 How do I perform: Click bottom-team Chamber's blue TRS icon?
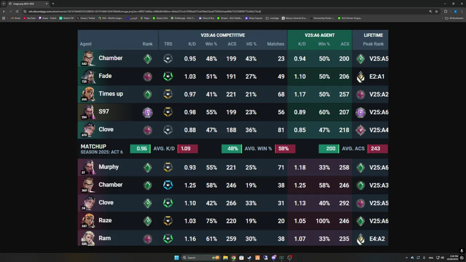click(168, 185)
